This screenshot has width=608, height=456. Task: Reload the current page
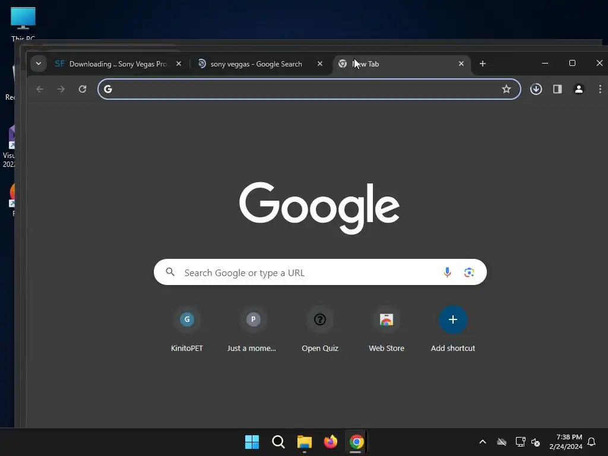point(82,89)
